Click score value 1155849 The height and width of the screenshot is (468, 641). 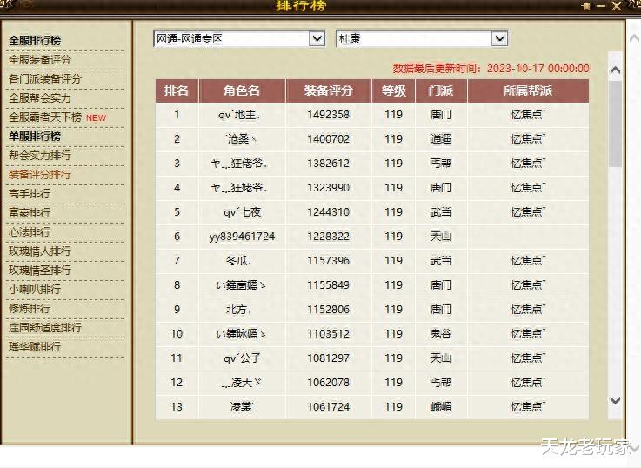point(328,284)
